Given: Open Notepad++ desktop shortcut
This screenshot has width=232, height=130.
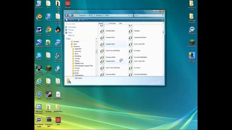Looking at the screenshot, I should point(49,43).
